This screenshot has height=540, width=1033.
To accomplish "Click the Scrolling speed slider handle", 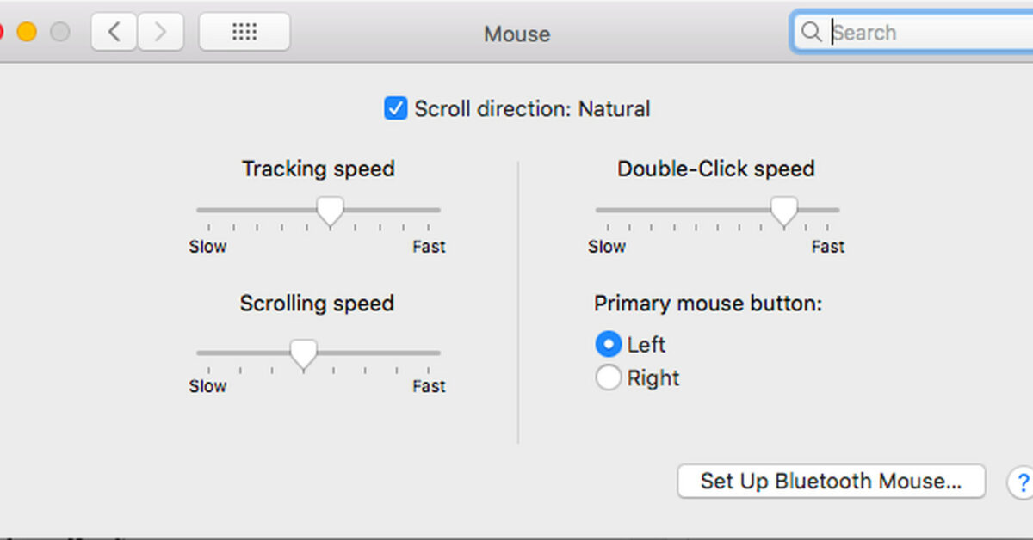I will click(303, 353).
